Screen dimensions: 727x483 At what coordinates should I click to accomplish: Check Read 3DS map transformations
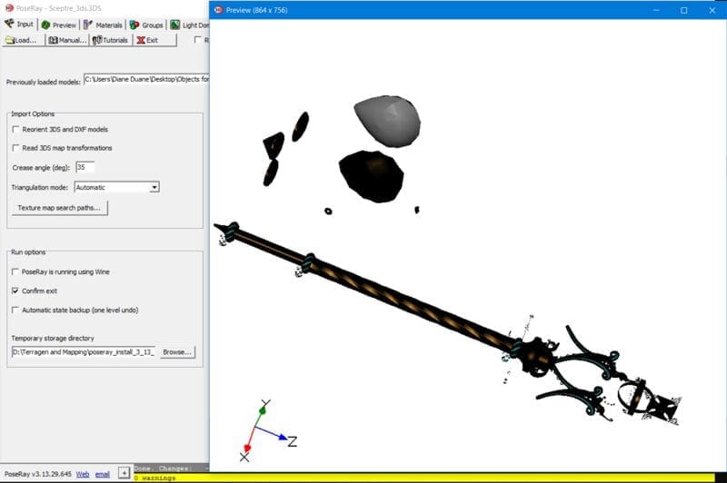(15, 148)
